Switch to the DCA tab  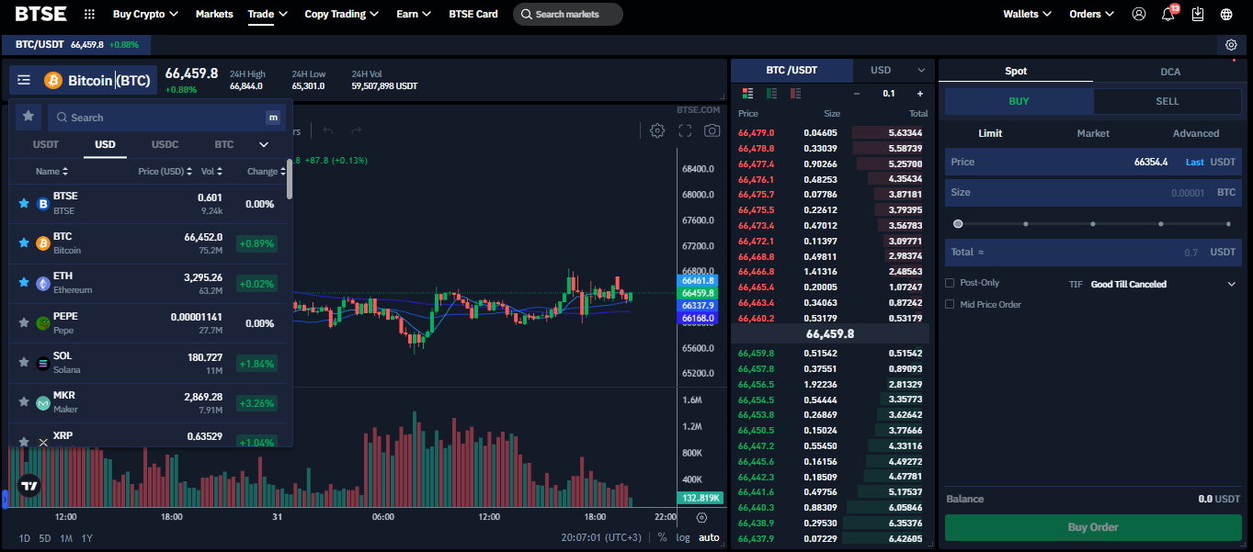[x=1170, y=71]
